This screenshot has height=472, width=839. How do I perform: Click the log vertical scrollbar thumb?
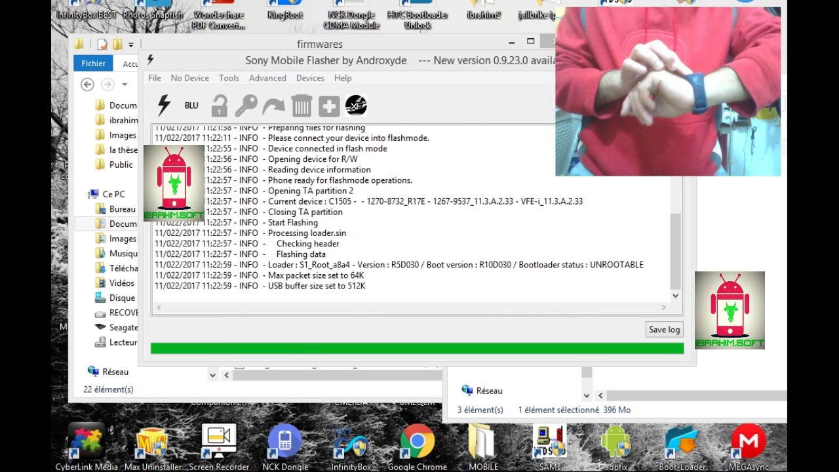(x=676, y=252)
